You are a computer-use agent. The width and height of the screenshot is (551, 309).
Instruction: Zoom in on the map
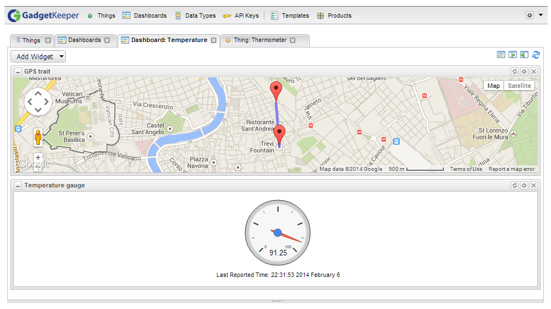38,158
